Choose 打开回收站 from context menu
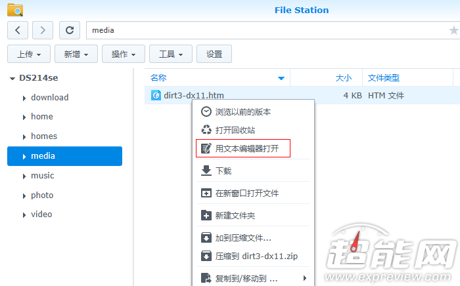 click(x=254, y=130)
